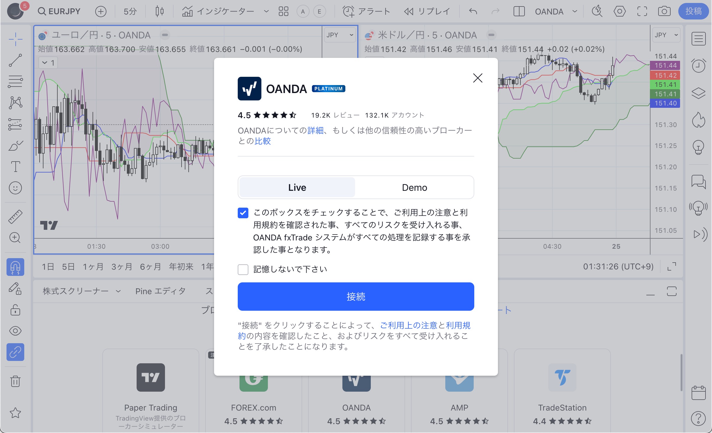Screen dimensions: 712x433
Task: Open the emoji icons tool
Action: pos(15,188)
